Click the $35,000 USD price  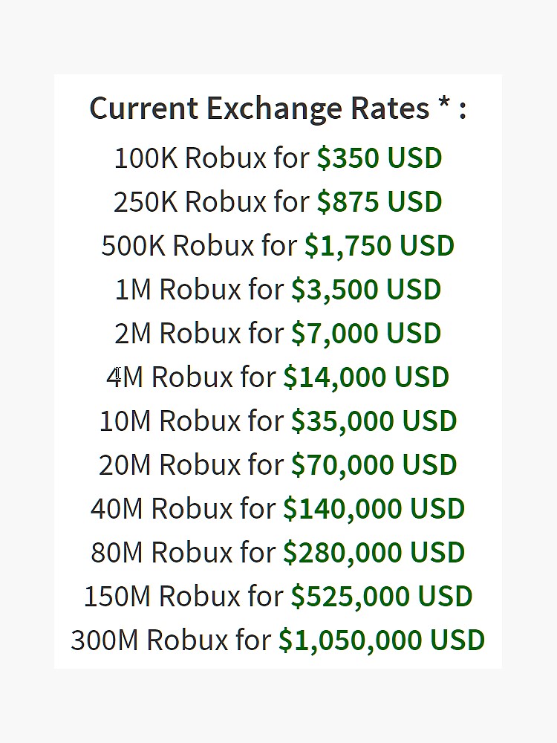[374, 421]
